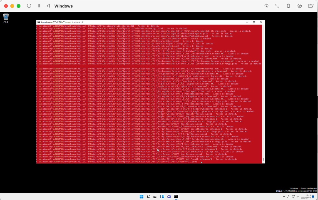
Task: Launch Teams Chat from the taskbar
Action: click(169, 197)
